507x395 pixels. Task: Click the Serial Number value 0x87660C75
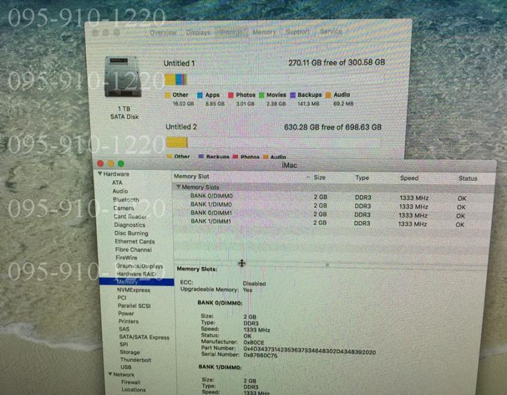(260, 356)
